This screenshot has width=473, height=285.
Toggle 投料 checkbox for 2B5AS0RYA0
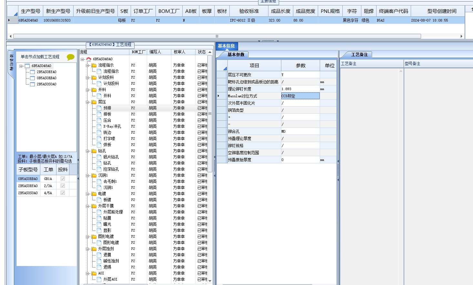pos(63,185)
